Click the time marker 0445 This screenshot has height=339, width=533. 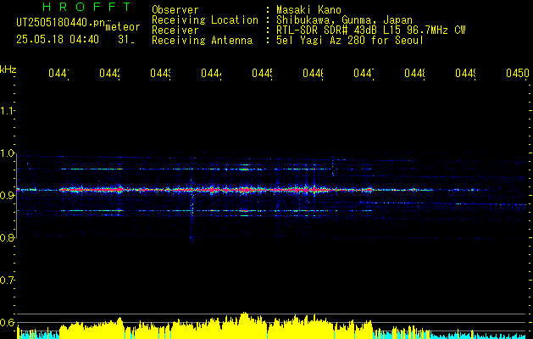pos(262,73)
